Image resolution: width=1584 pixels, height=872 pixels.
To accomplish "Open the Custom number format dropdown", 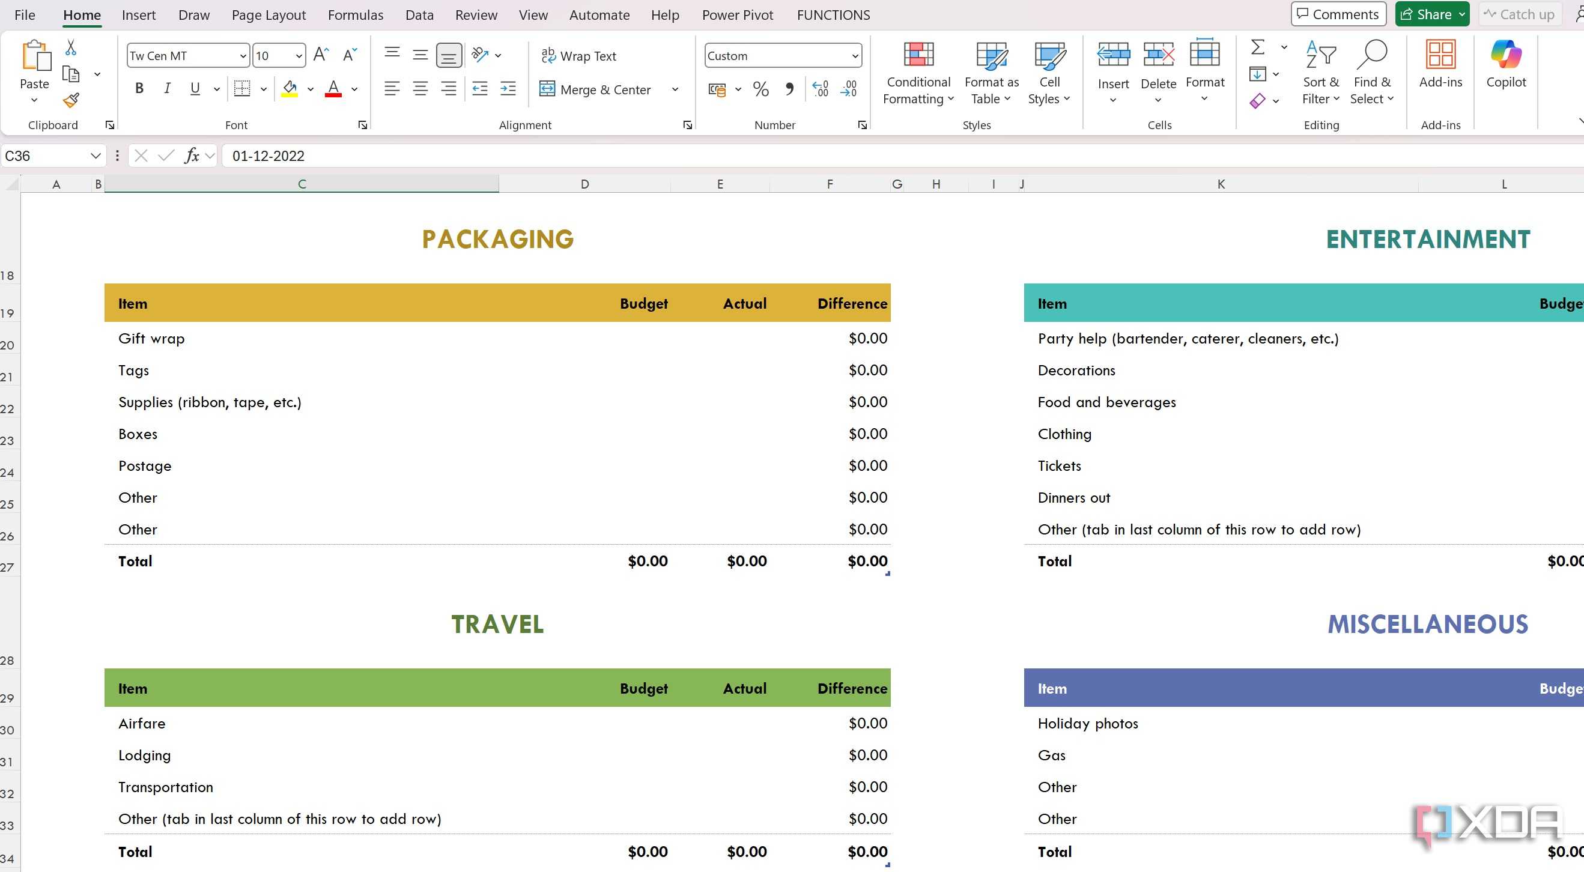I will (855, 56).
